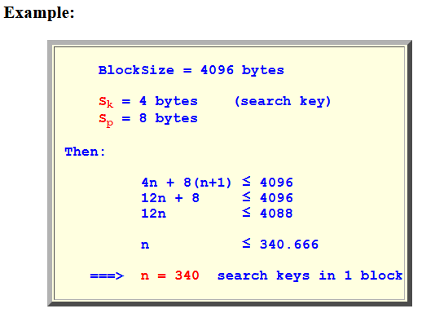Click the "12n + 8" expression
This screenshot has height=313, width=422.
coord(170,198)
